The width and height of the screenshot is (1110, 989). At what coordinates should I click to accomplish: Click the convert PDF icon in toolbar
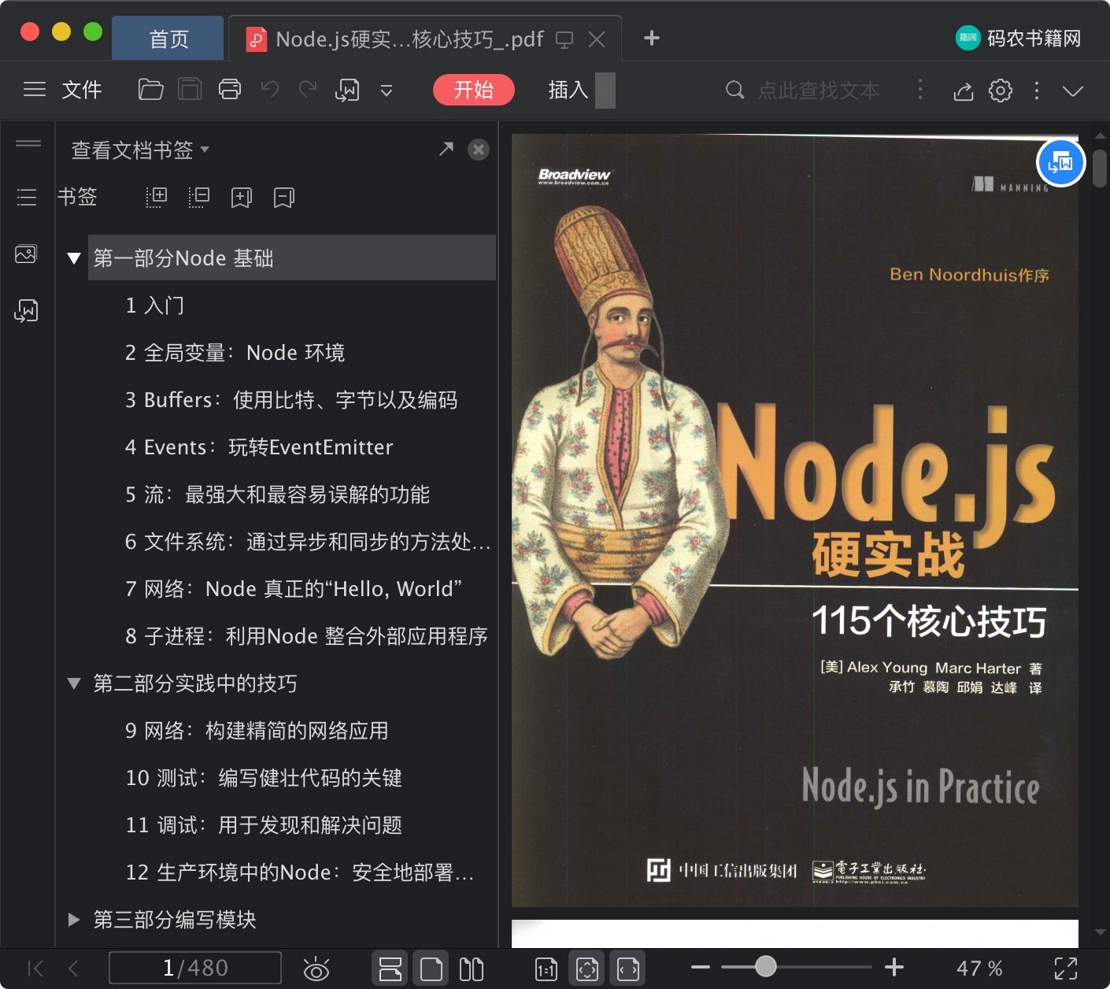pyautogui.click(x=347, y=91)
